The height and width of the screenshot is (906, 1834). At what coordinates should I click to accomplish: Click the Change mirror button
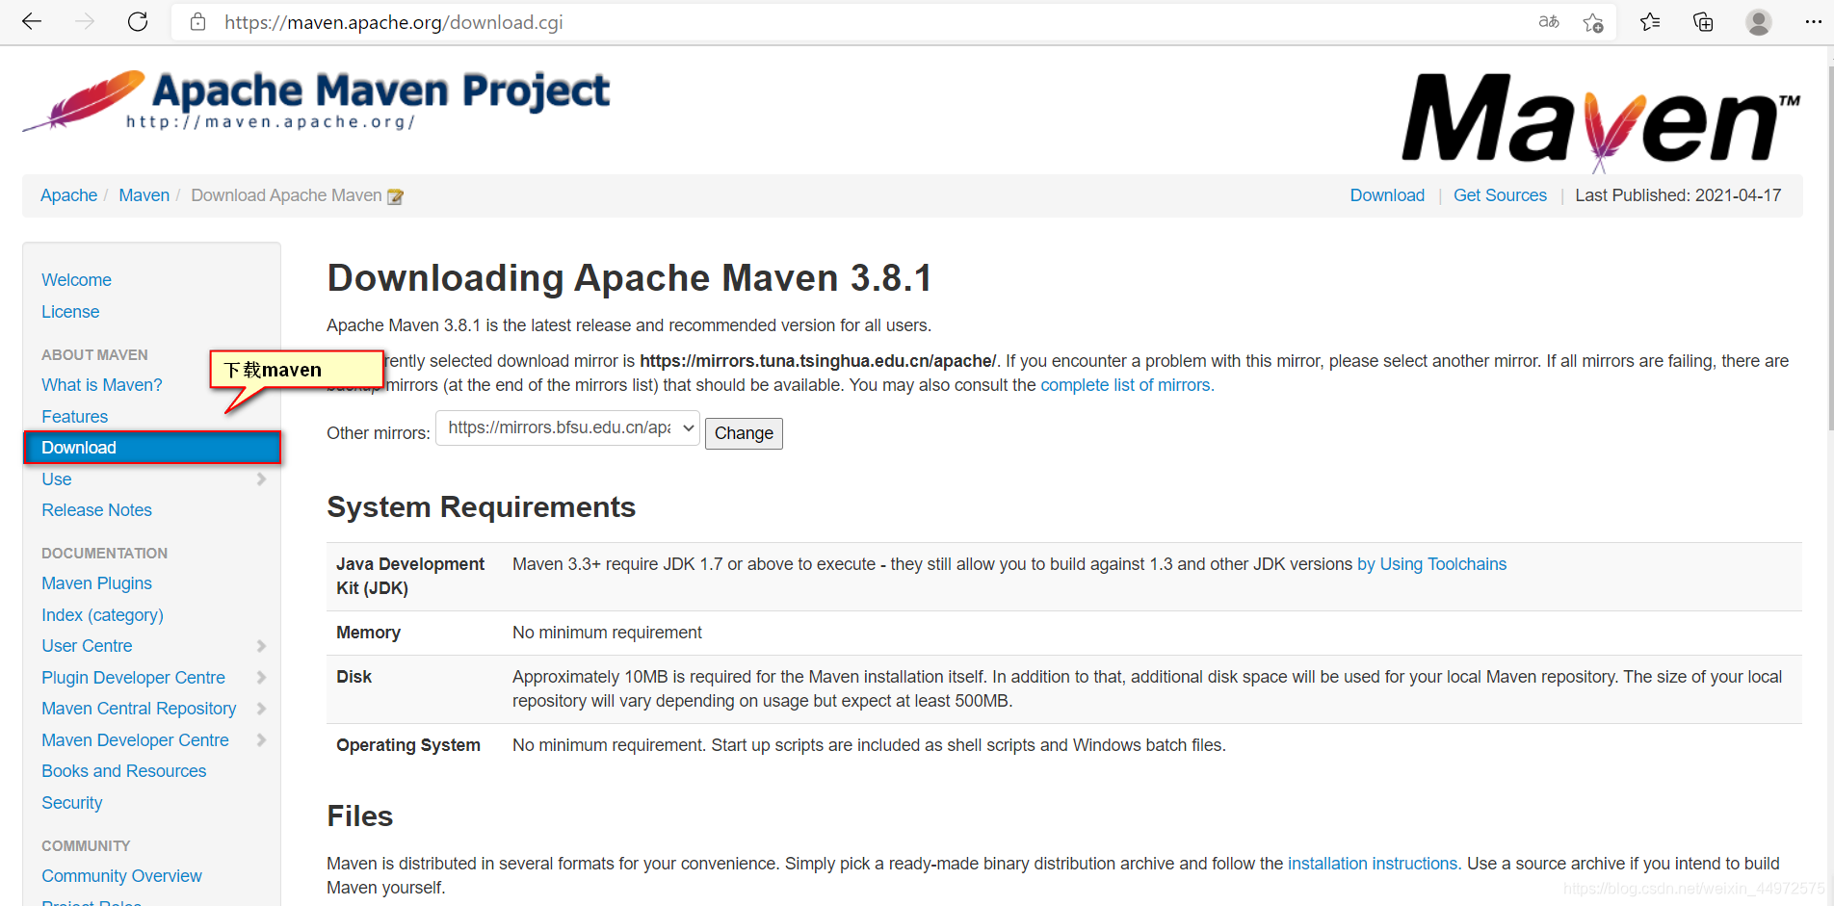point(744,433)
